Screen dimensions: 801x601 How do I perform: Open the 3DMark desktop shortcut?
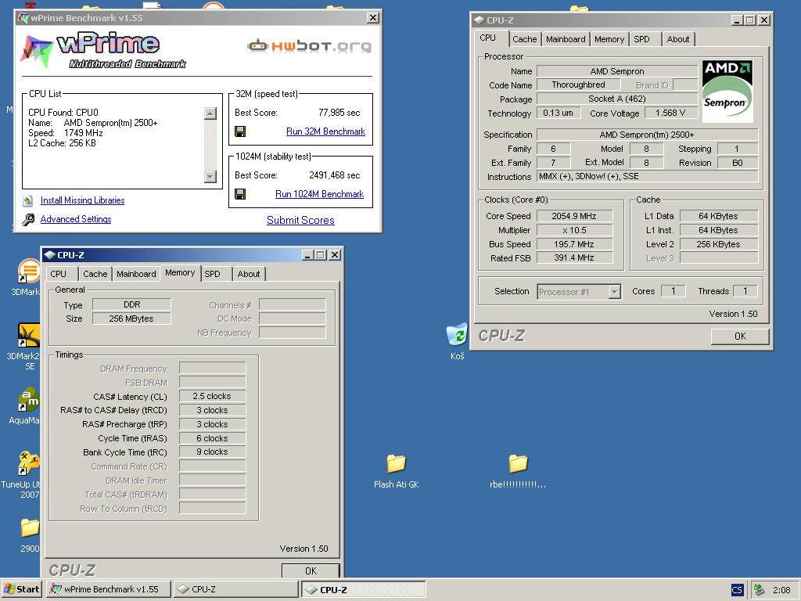[x=29, y=271]
